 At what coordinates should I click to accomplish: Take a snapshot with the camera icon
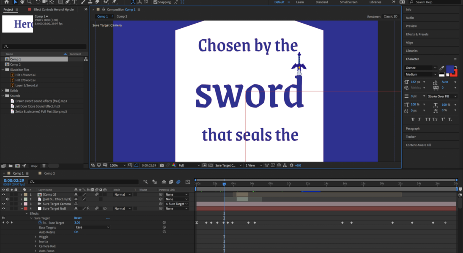point(161,165)
